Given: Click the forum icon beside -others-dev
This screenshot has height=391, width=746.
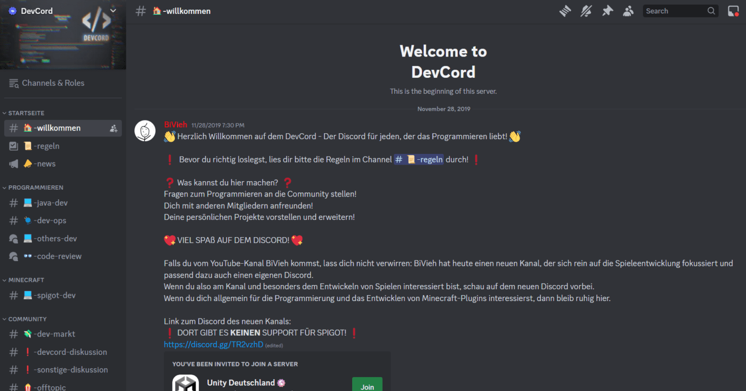Looking at the screenshot, I should pyautogui.click(x=14, y=239).
